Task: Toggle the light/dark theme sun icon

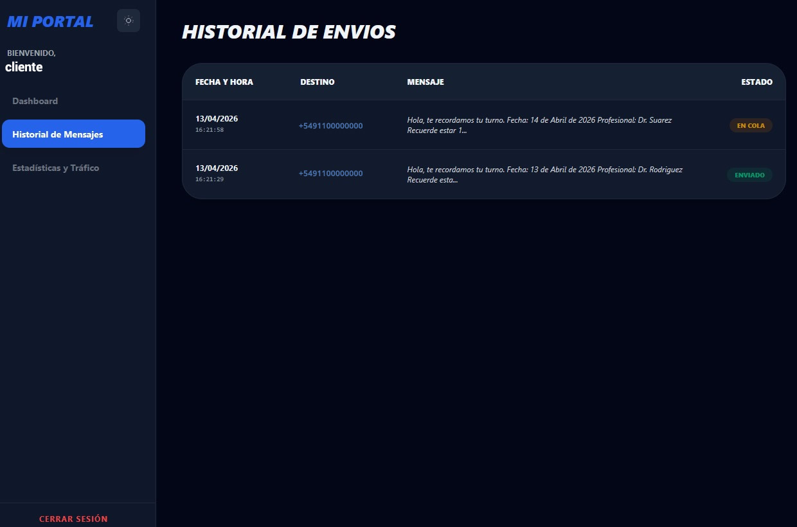Action: [x=129, y=21]
